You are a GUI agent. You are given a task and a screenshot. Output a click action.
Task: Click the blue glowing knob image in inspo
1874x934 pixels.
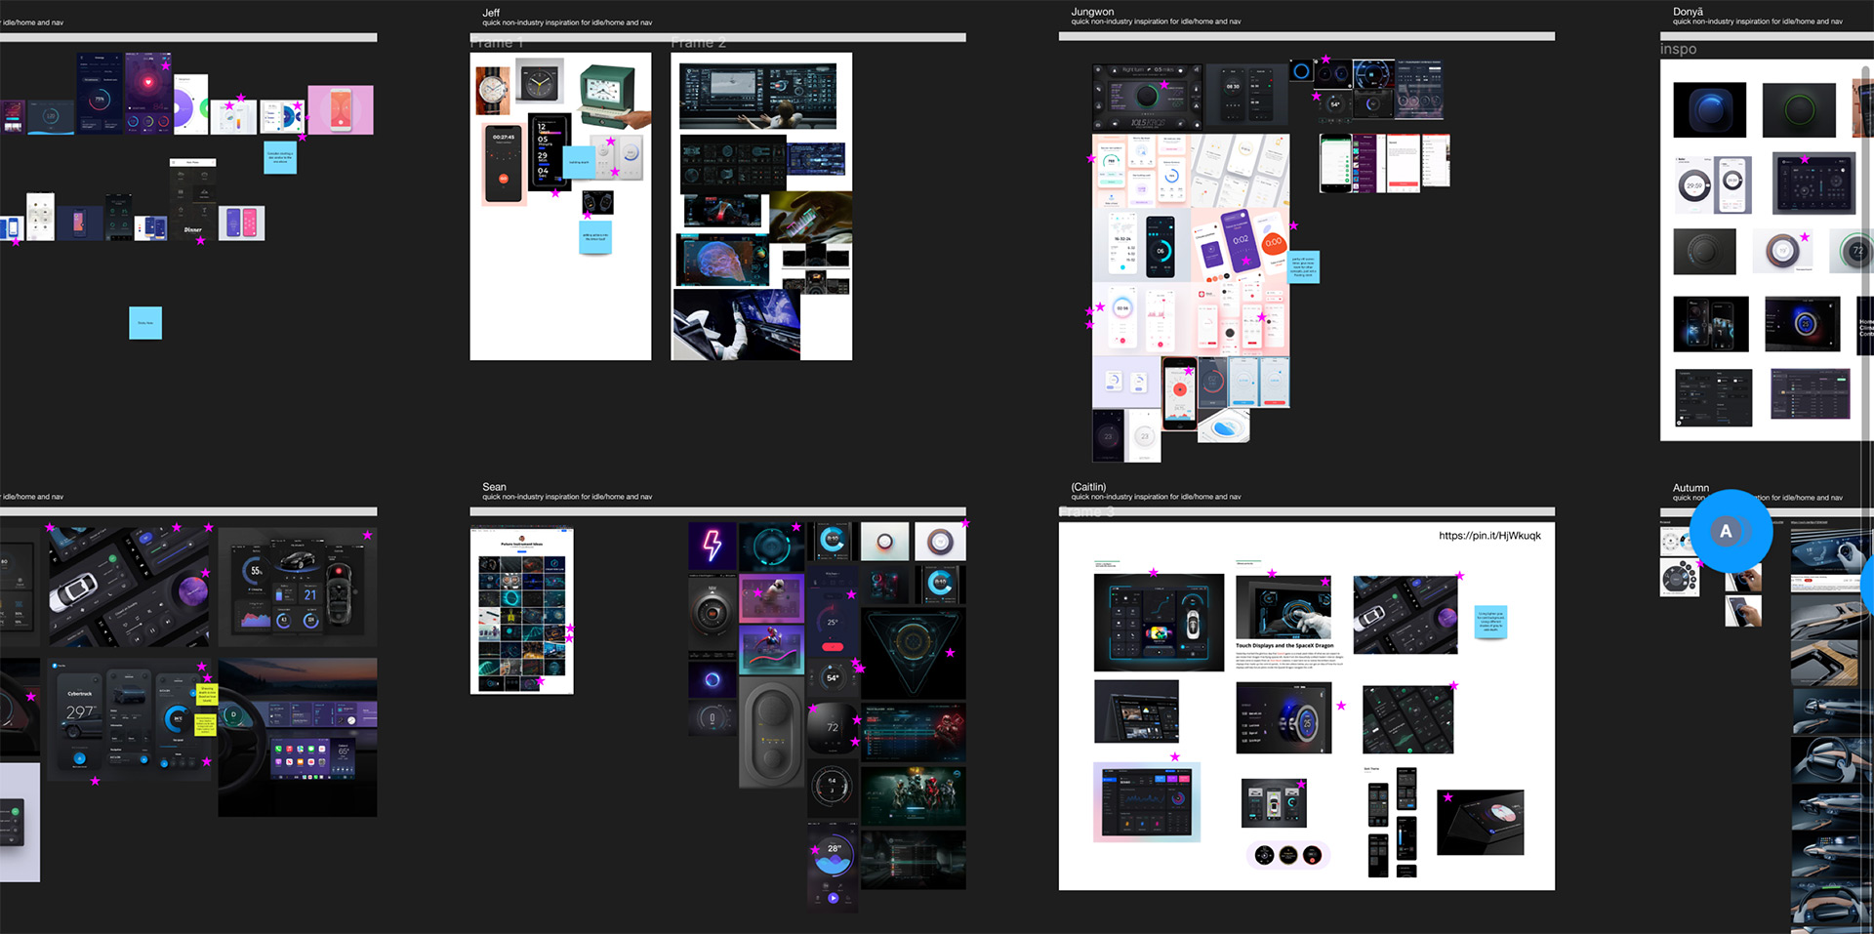pyautogui.click(x=1709, y=110)
